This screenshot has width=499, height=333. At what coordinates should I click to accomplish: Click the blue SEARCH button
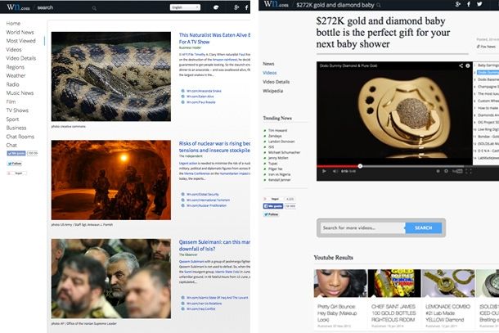(423, 228)
